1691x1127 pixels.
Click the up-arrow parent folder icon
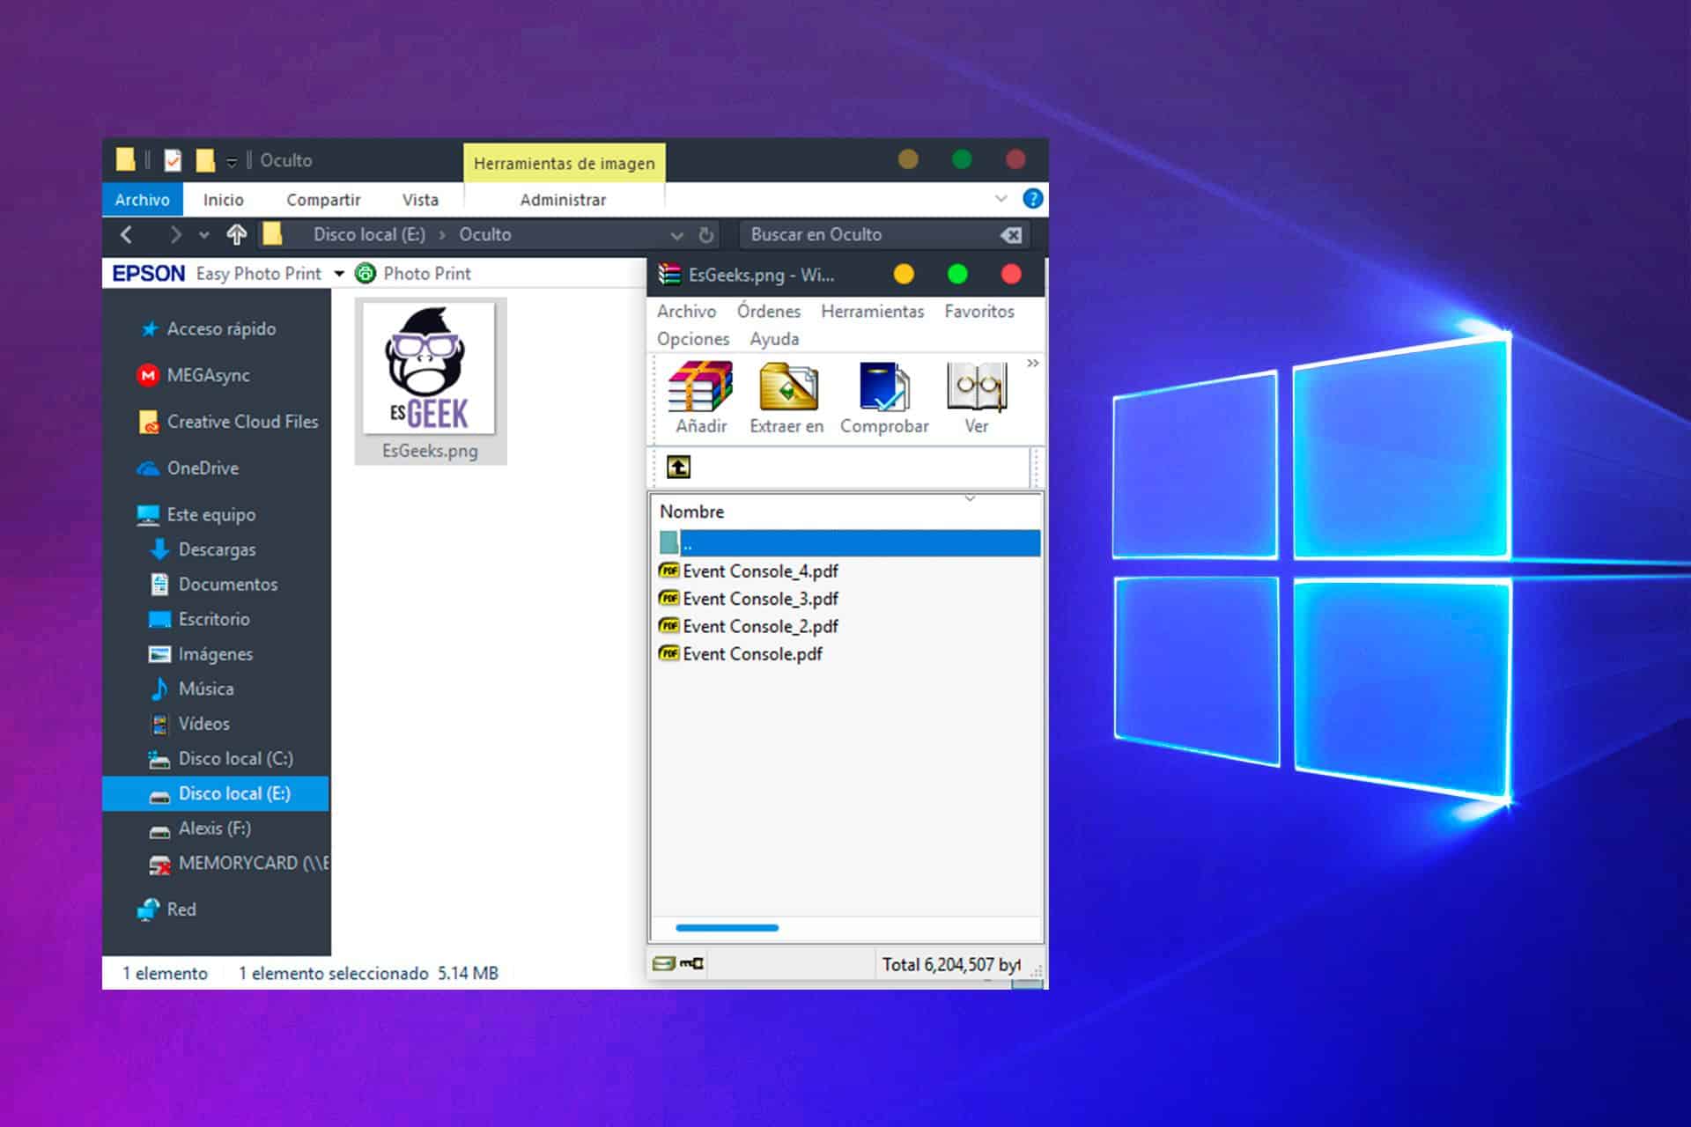(236, 235)
